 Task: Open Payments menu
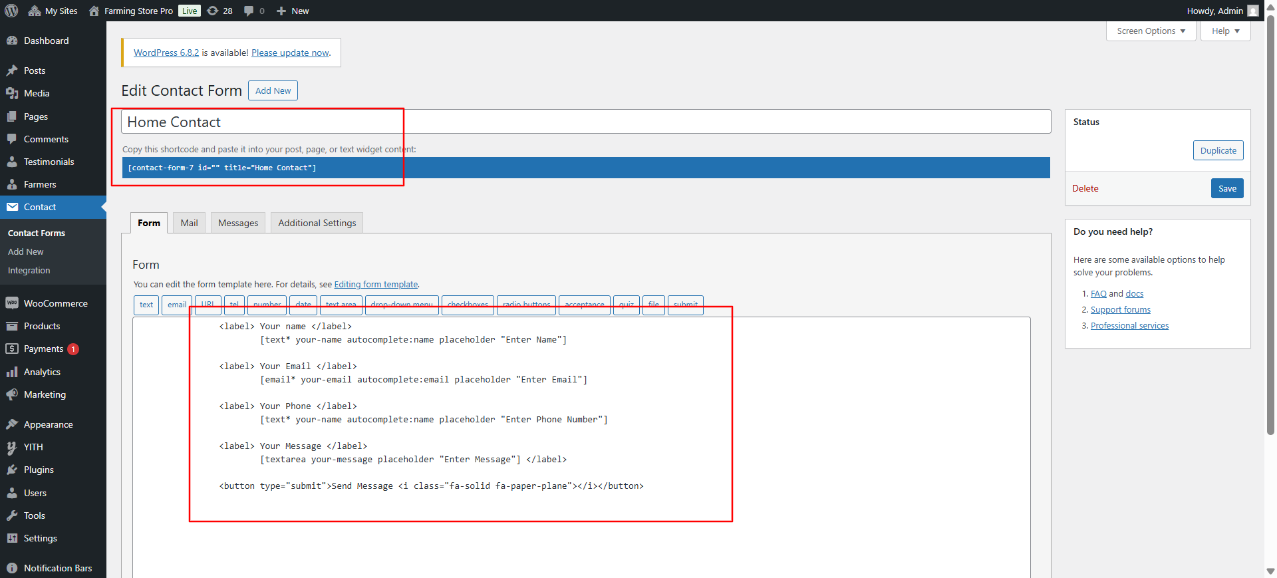[x=53, y=349]
